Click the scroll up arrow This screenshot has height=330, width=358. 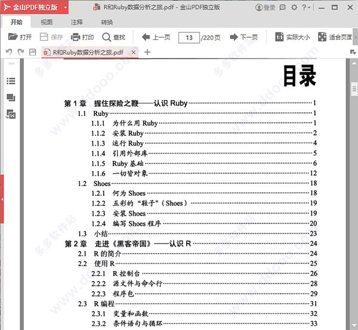coord(354,63)
